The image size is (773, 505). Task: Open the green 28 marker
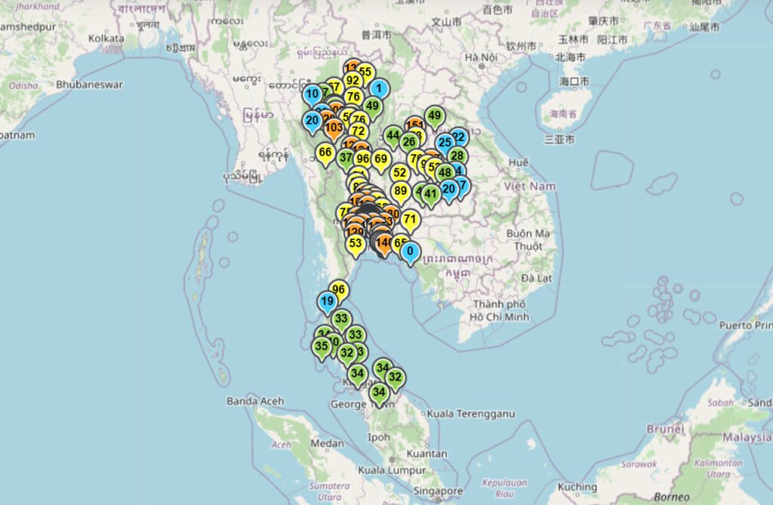(457, 156)
